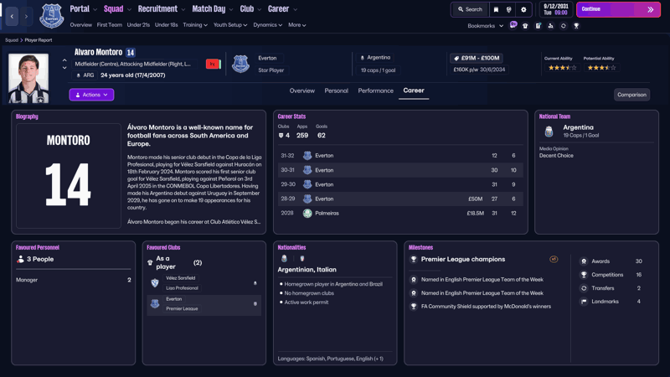The width and height of the screenshot is (670, 377).
Task: Click the Squad breadcrumb link
Action: [12, 39]
